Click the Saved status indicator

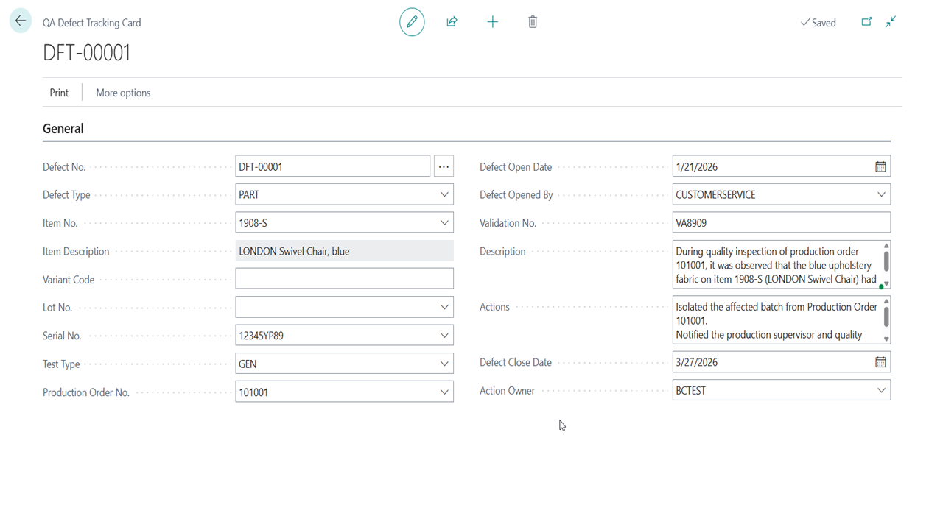tap(818, 23)
